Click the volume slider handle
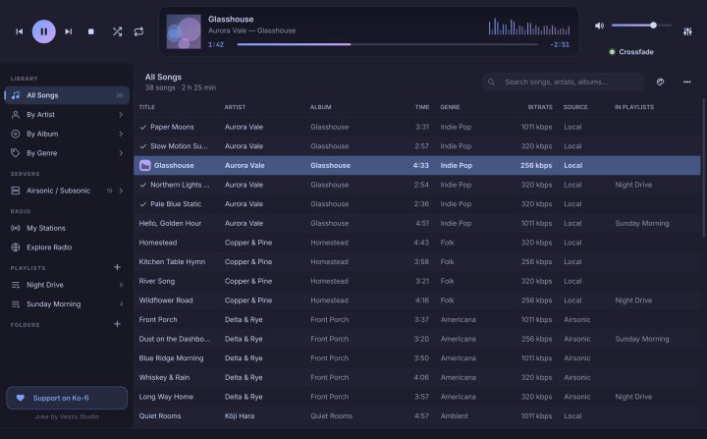707x439 pixels. tap(653, 26)
